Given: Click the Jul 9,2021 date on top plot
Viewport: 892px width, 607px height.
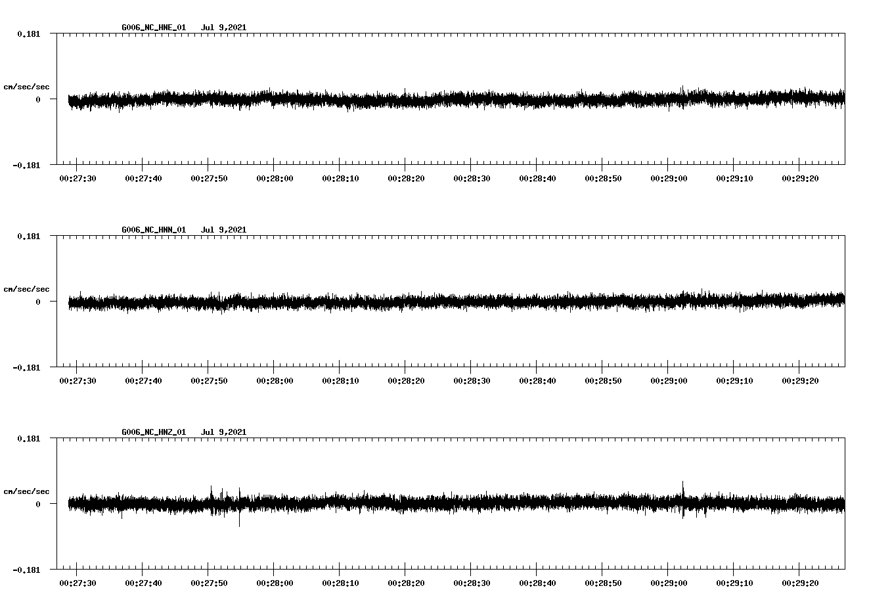Looking at the screenshot, I should tap(224, 28).
